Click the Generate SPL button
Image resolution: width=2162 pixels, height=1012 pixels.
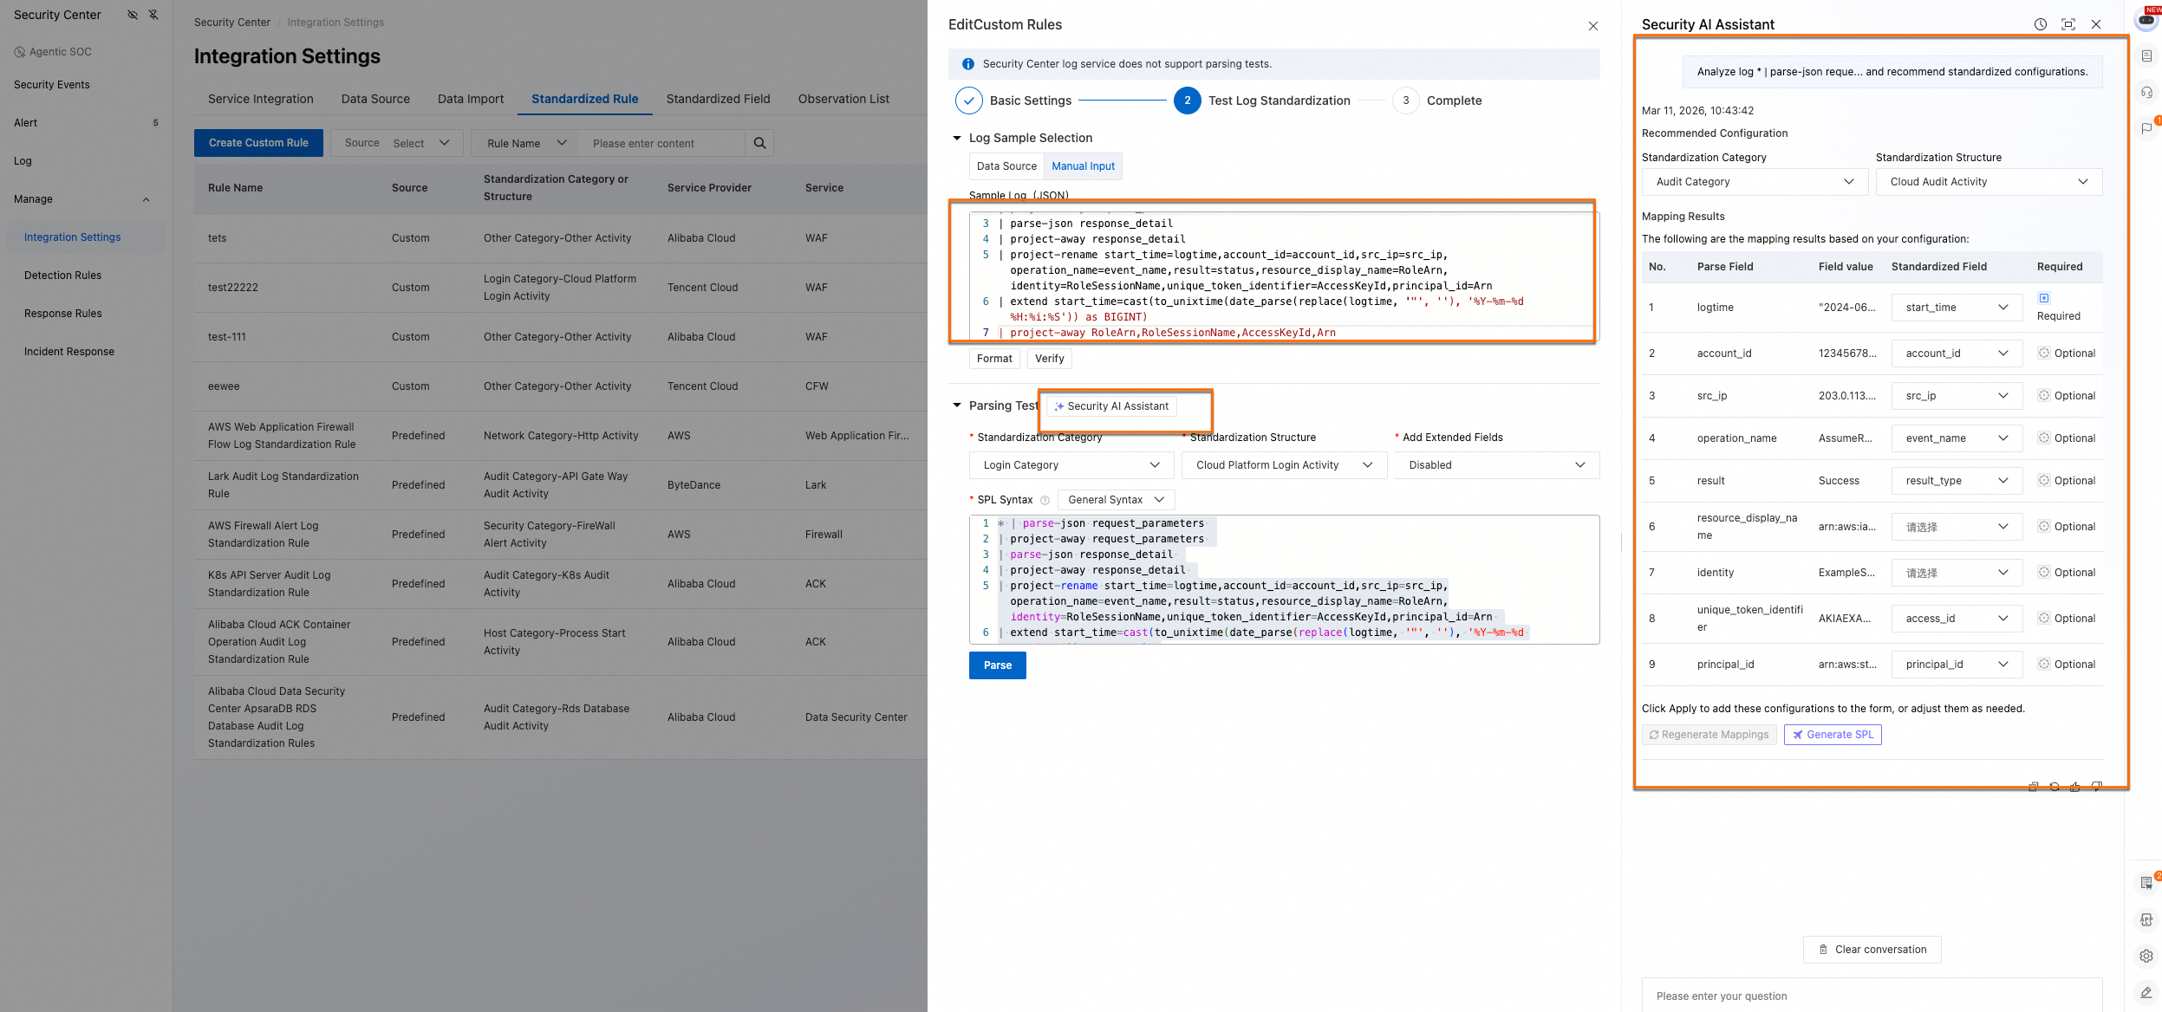coord(1833,735)
